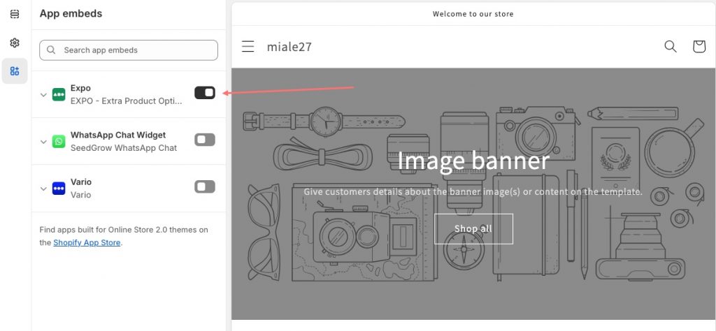Screen dimensions: 716x331
Task: Click the Expo app green icon
Action: [59, 94]
